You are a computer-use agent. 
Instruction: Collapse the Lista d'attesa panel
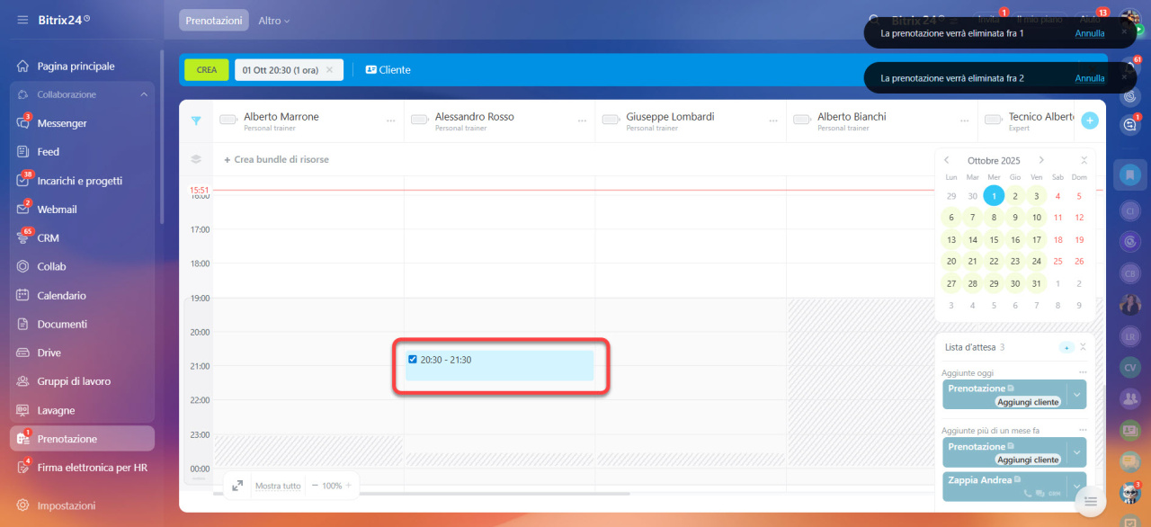coord(1083,347)
